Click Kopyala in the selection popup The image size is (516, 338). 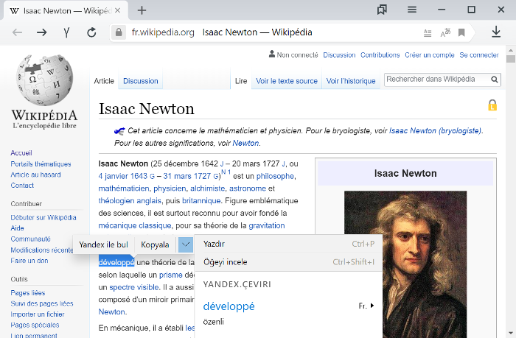(155, 245)
